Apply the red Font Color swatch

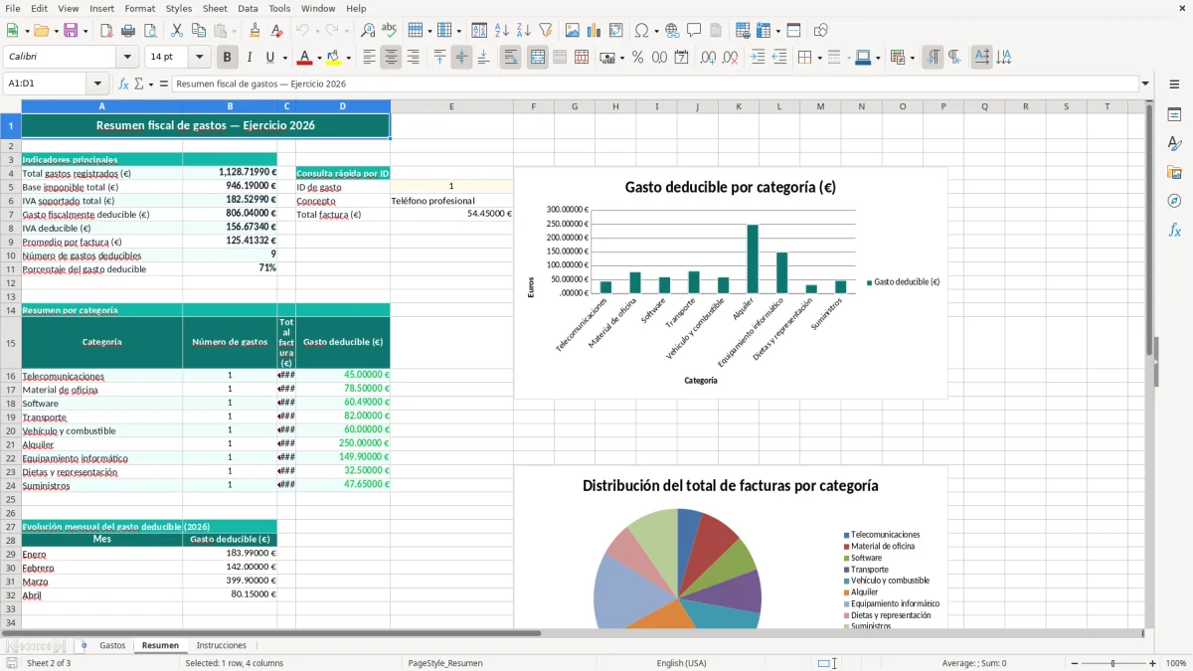305,58
